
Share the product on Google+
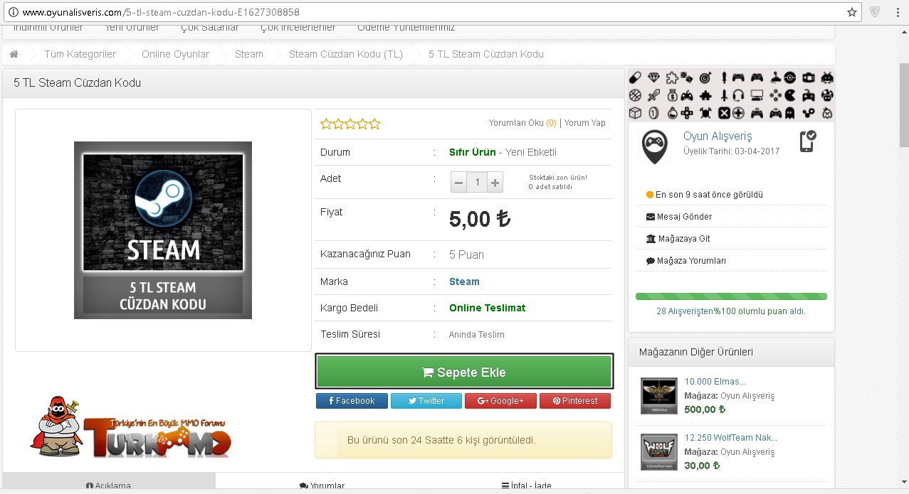click(x=500, y=401)
